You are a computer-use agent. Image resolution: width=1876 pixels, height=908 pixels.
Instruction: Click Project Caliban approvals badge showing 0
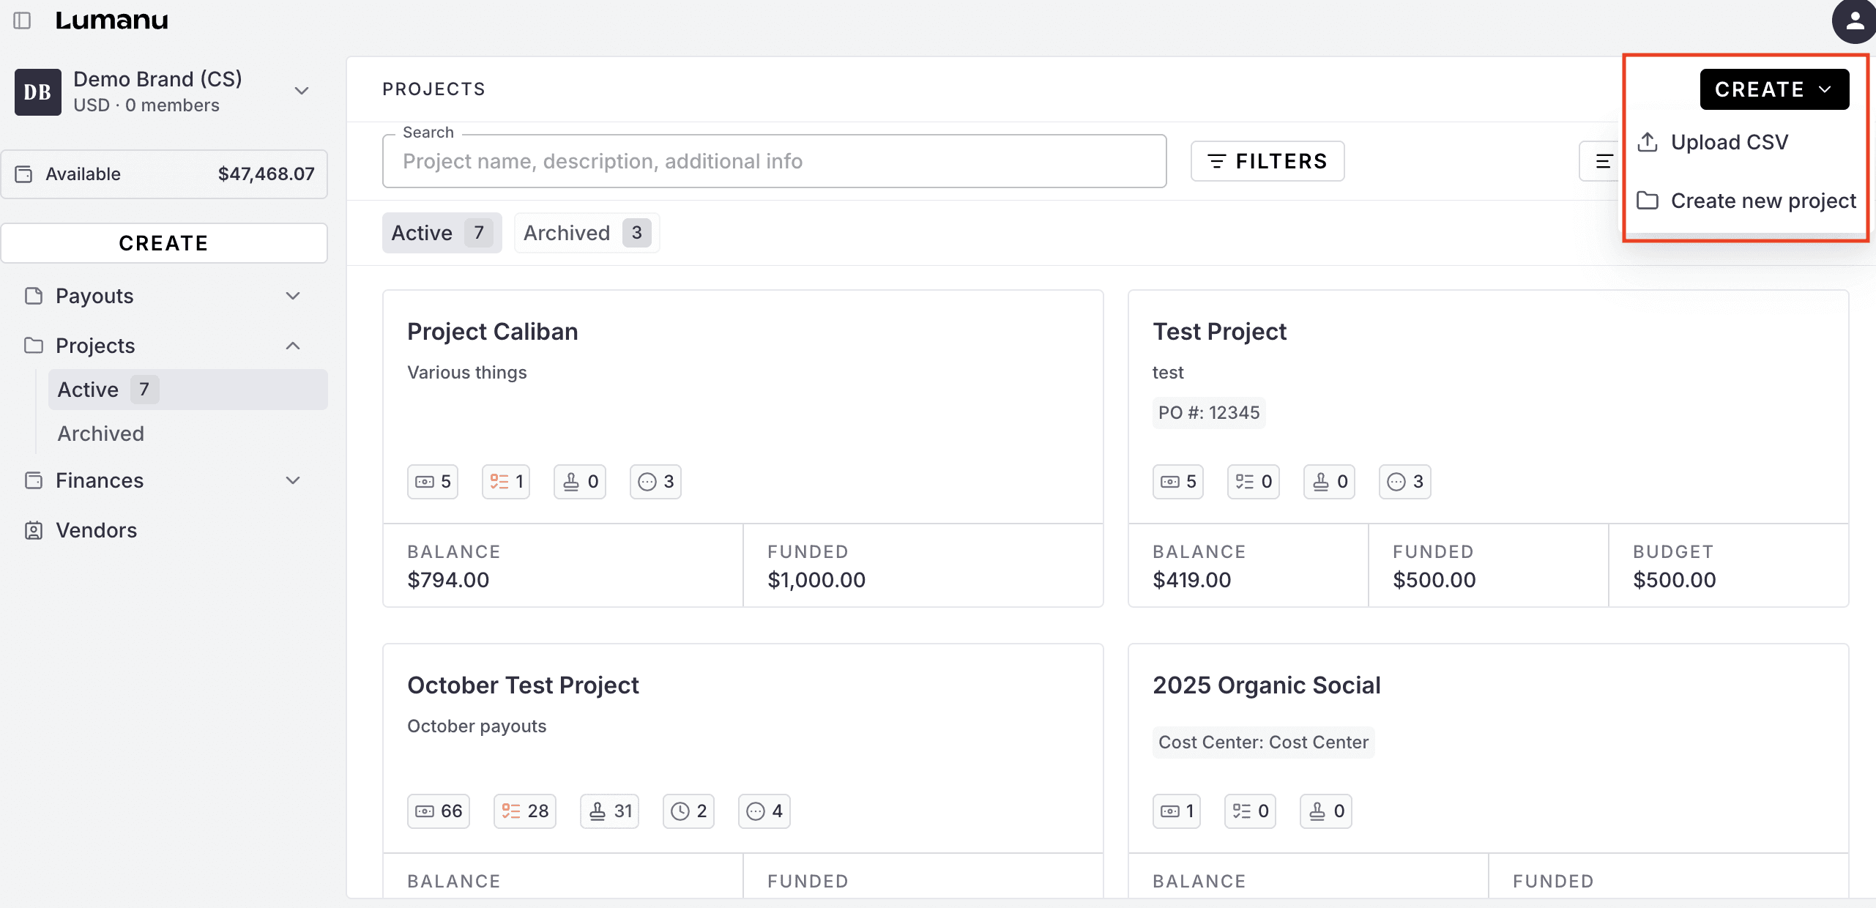pyautogui.click(x=580, y=482)
